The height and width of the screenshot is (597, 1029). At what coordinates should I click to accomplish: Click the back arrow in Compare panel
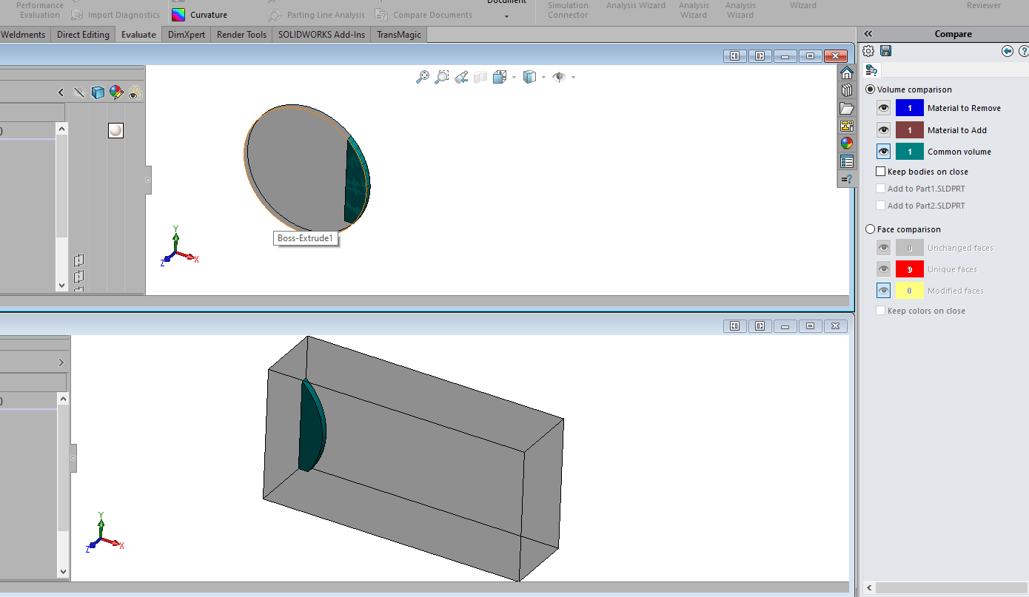tap(1008, 51)
